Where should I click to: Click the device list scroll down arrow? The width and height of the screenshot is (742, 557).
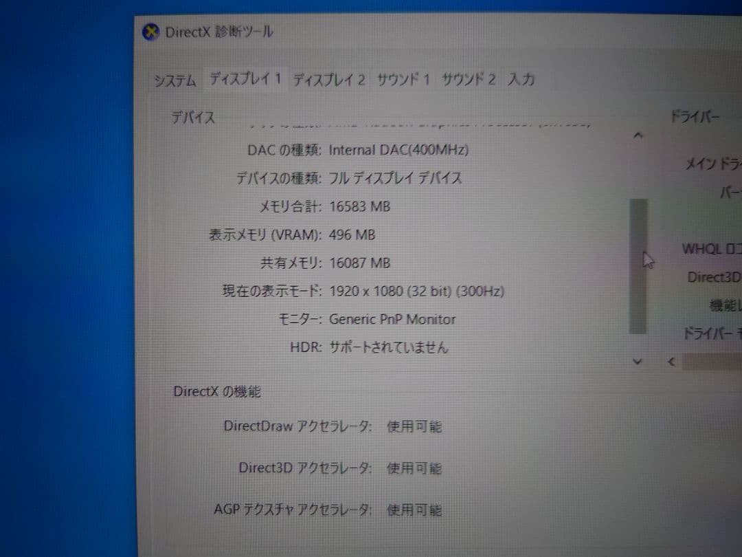pos(638,362)
